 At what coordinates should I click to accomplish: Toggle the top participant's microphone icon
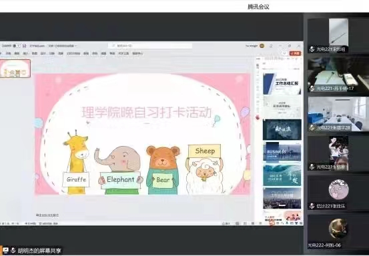tap(312, 49)
